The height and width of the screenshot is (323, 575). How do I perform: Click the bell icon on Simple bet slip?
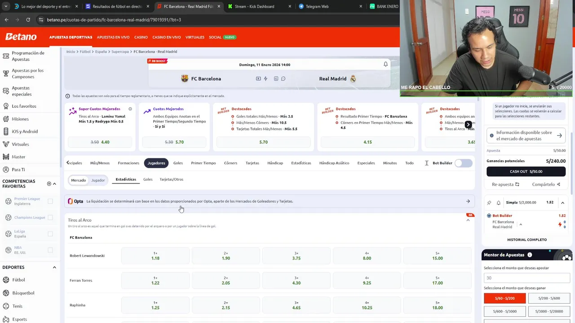tap(499, 203)
